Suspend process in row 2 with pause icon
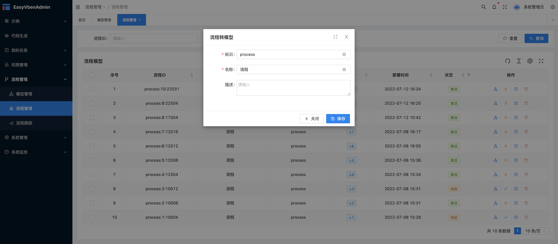The width and height of the screenshot is (558, 244). pyautogui.click(x=506, y=103)
